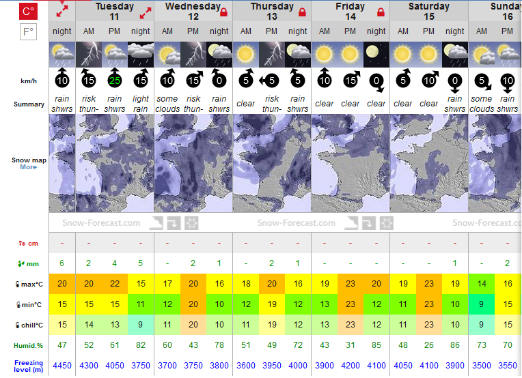522x378 pixels.
Task: Select the Wednesday 12 day header
Action: click(193, 12)
